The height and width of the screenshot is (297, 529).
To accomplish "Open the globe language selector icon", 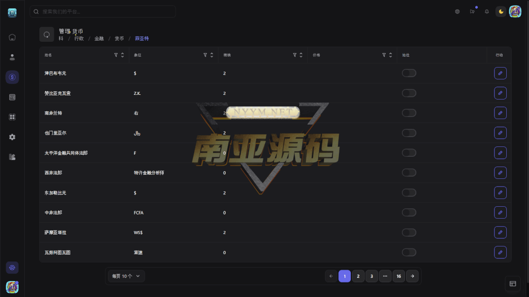I will (x=457, y=12).
